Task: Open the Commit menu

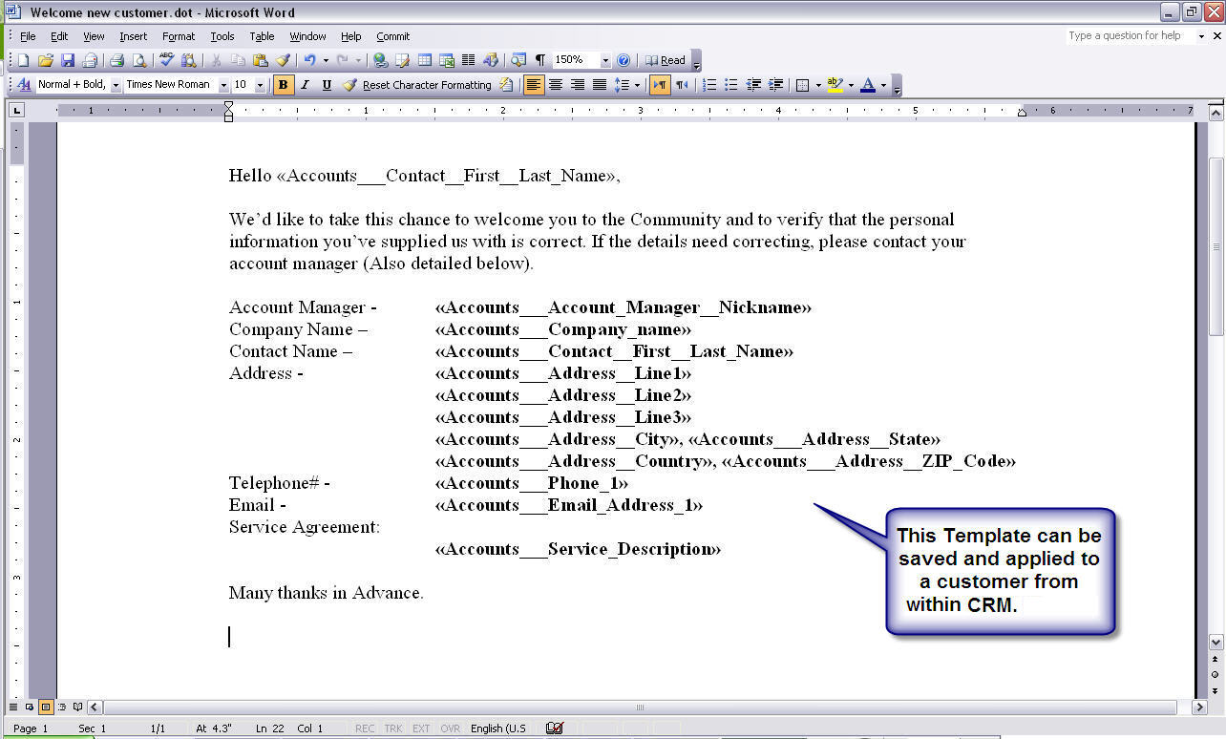Action: point(392,36)
